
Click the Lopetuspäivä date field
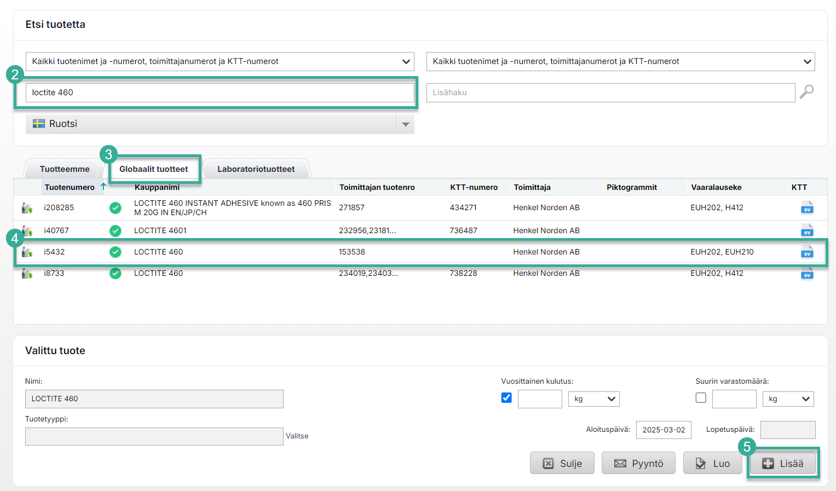click(x=788, y=430)
